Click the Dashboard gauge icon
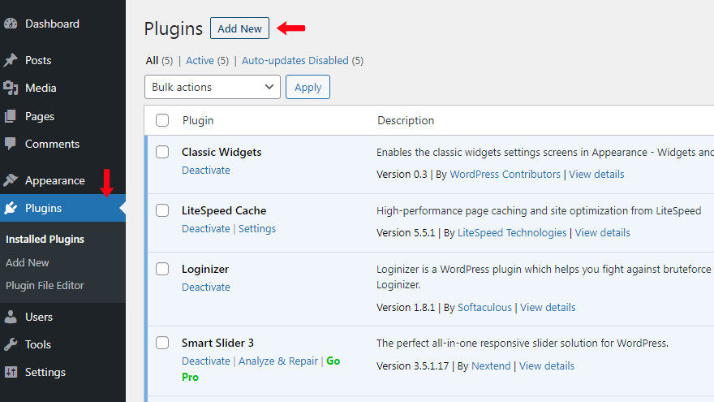Screen dimensions: 714x402 click(11, 24)
